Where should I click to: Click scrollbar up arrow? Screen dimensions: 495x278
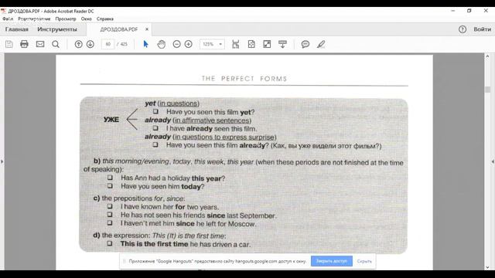pos(487,56)
